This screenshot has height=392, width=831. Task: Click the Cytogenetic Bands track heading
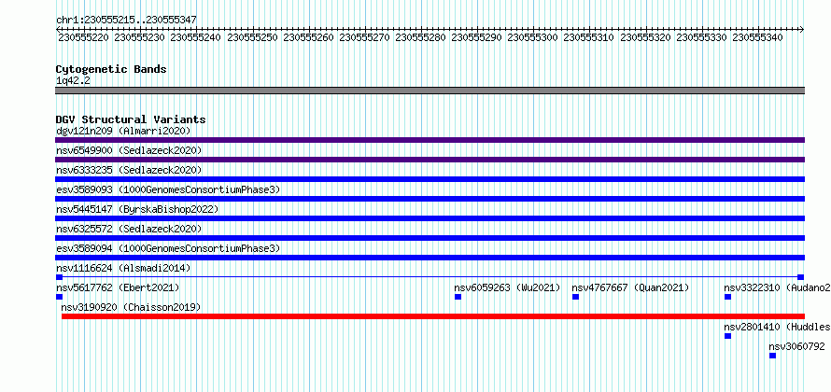point(111,69)
